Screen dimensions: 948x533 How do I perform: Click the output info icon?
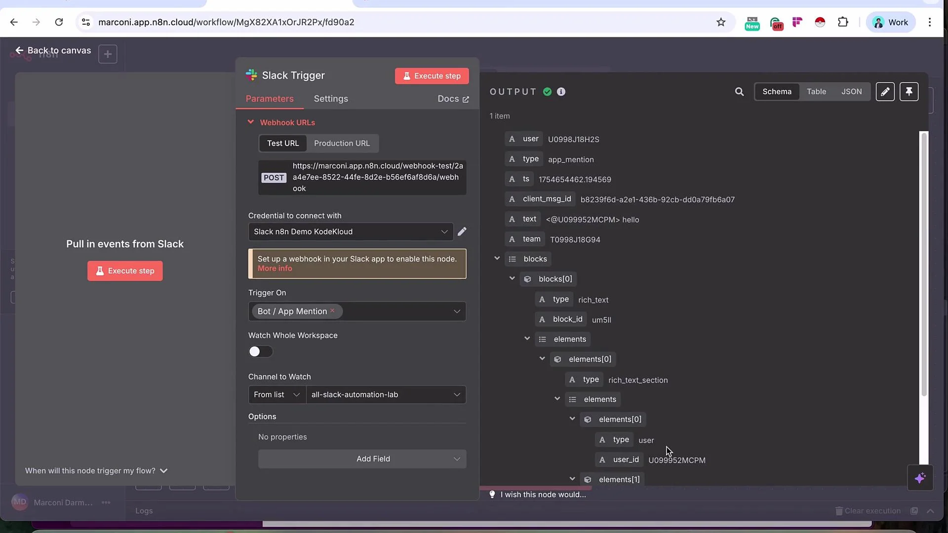click(561, 92)
